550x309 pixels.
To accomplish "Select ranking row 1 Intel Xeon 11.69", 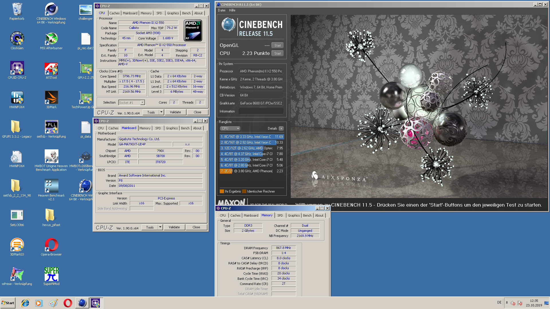I will [252, 137].
